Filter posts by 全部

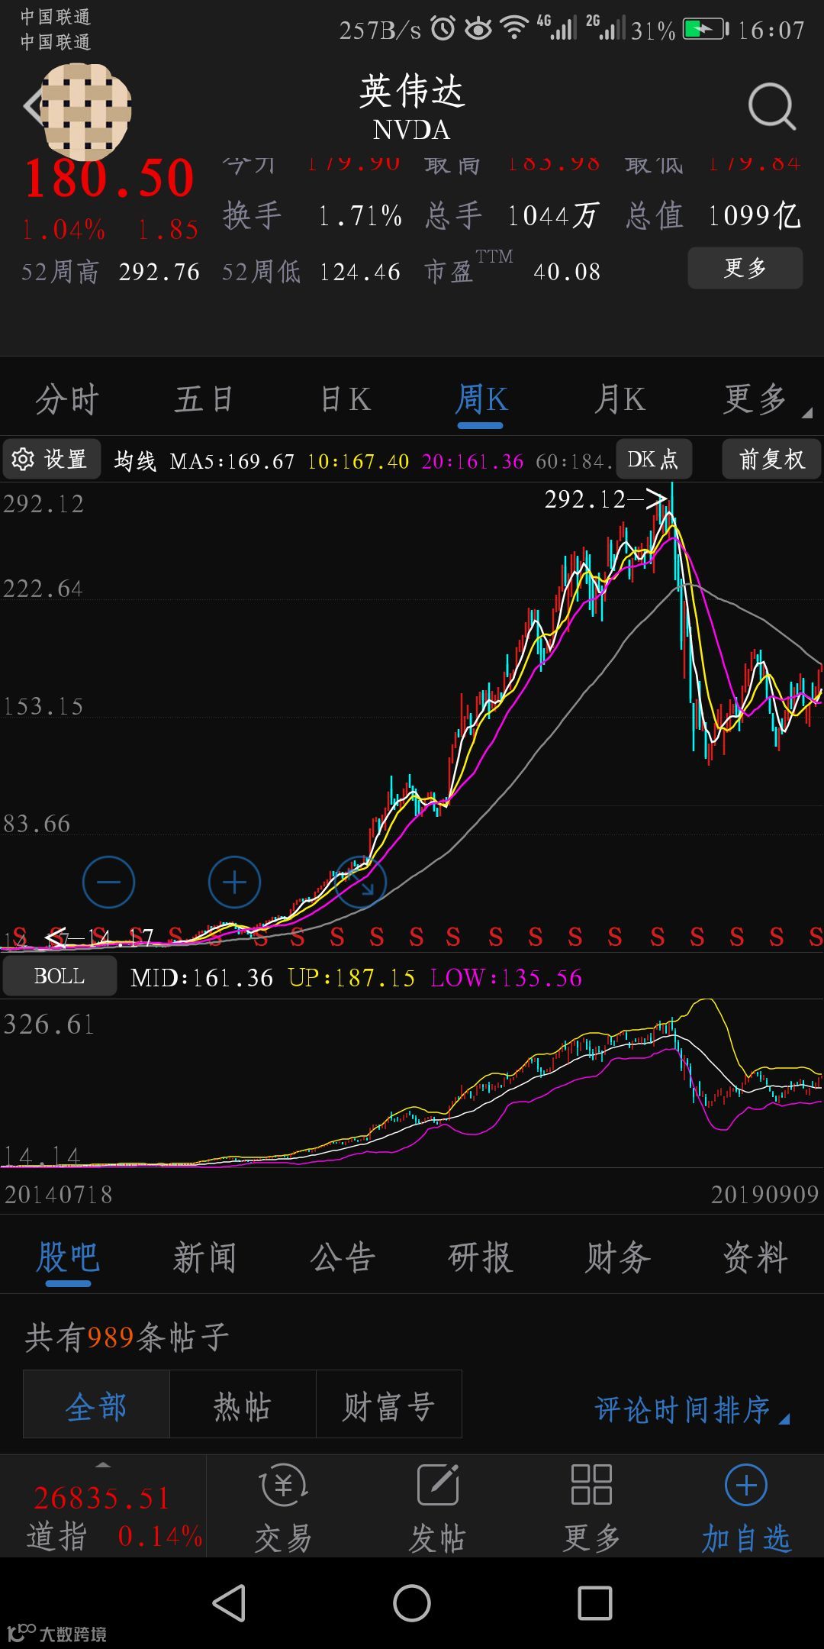[x=96, y=1405]
